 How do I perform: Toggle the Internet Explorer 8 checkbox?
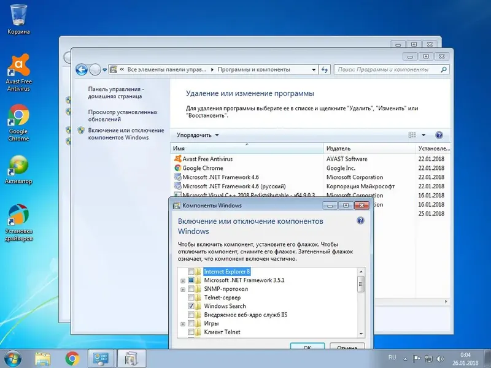(x=191, y=271)
